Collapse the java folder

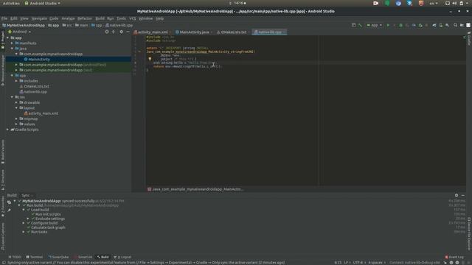[x=13, y=49]
